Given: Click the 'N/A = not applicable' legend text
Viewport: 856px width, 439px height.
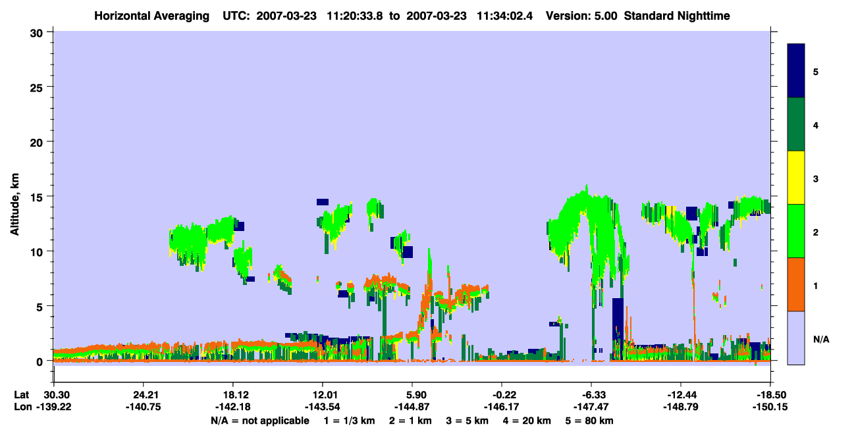Looking at the screenshot, I should tap(260, 421).
